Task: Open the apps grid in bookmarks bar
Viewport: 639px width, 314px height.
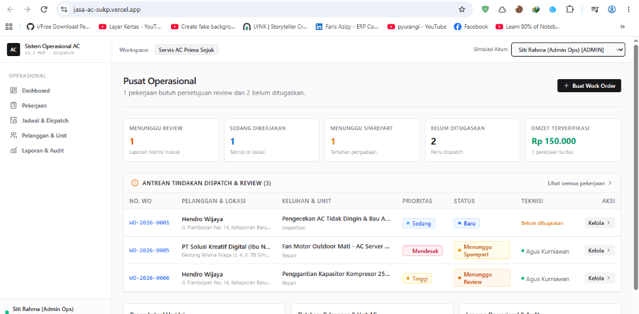Action: point(9,26)
